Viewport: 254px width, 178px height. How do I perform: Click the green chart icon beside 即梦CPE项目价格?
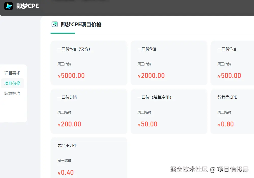coord(54,25)
